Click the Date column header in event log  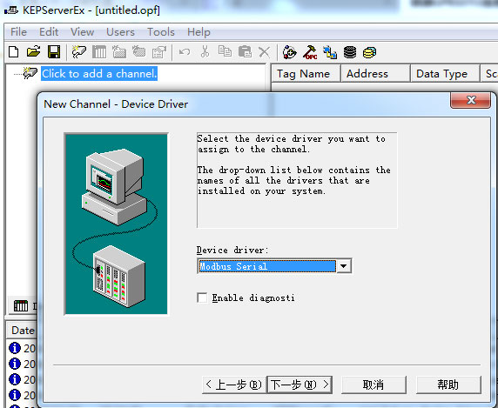click(23, 331)
